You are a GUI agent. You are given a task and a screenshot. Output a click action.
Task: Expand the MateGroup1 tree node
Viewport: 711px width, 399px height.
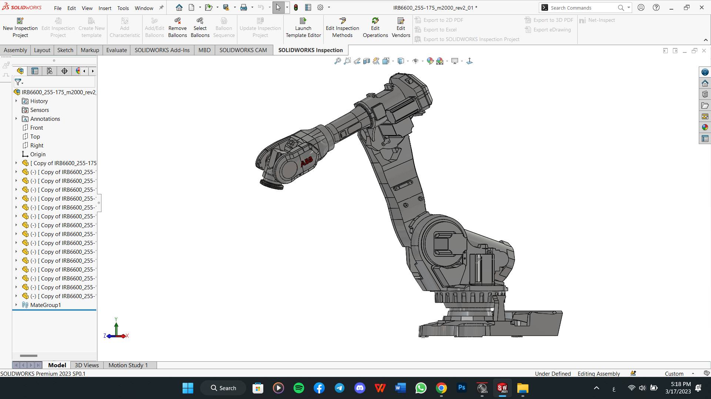point(16,305)
